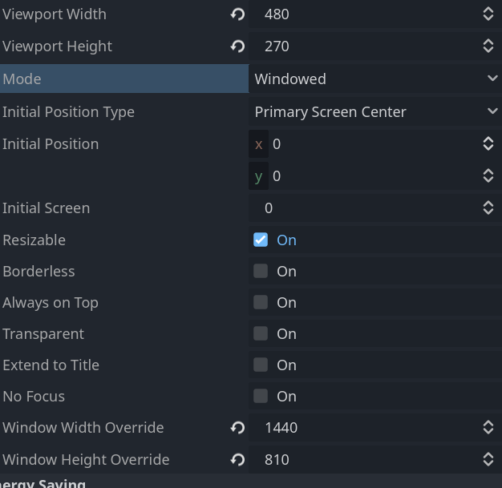The width and height of the screenshot is (502, 488).
Task: Click the Window Height Override stepper arrows
Action: click(488, 460)
